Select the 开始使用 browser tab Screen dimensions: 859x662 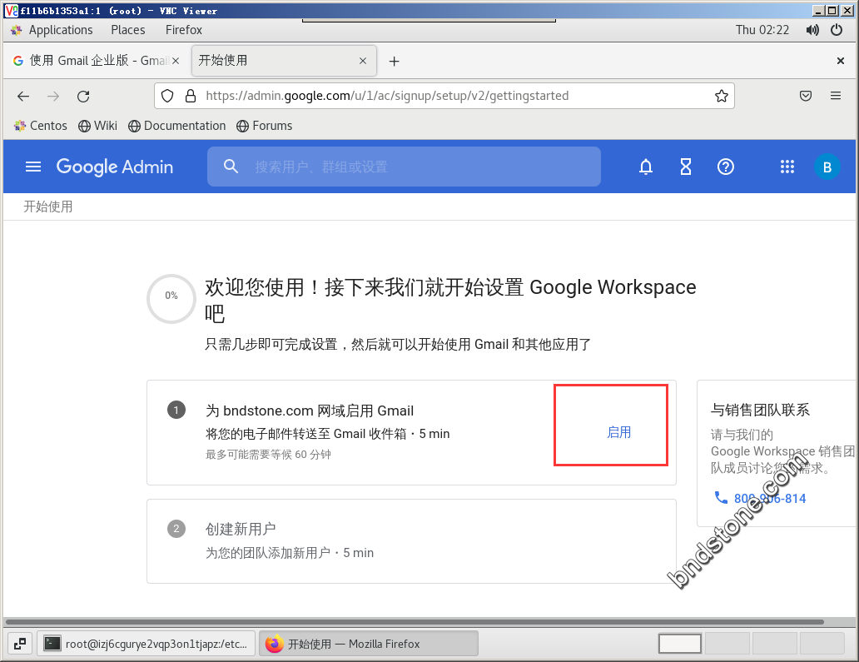tap(284, 60)
